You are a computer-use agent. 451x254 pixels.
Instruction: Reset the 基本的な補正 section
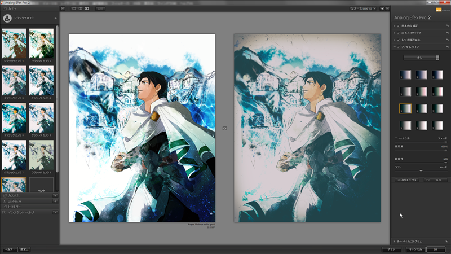pyautogui.click(x=447, y=25)
